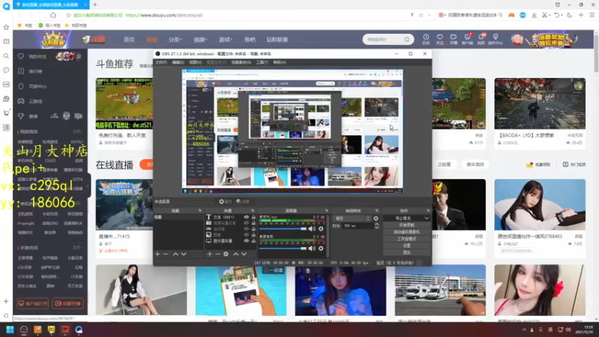The image size is (599, 337).
Task: Click the 开播 start-broadcast icon in Douyu header
Action: tap(454, 39)
